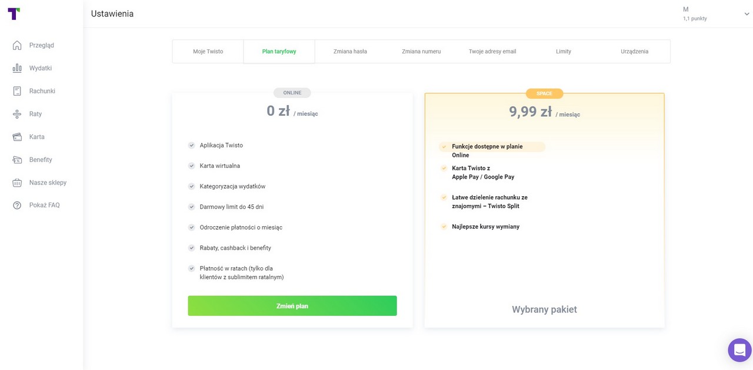Select the Twoje adresy email tab
753x370 pixels.
(x=492, y=52)
